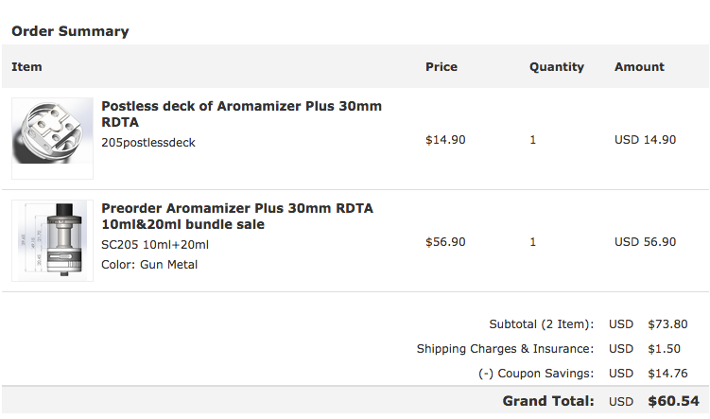The image size is (710, 419).
Task: Click the Postless deck product thumbnail
Action: tap(52, 138)
